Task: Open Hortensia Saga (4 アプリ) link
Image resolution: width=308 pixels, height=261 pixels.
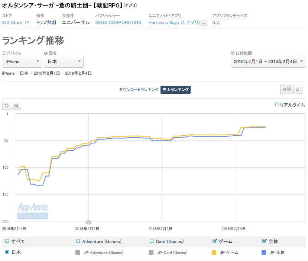Action: tap(174, 23)
